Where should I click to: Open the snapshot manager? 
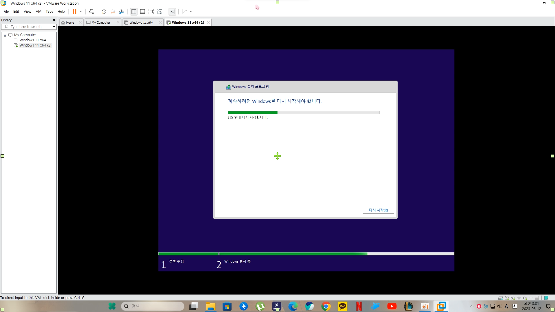pyautogui.click(x=121, y=12)
